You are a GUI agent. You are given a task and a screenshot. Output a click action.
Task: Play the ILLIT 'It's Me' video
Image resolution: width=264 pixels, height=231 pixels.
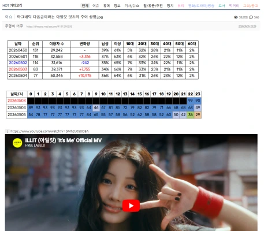point(131,206)
